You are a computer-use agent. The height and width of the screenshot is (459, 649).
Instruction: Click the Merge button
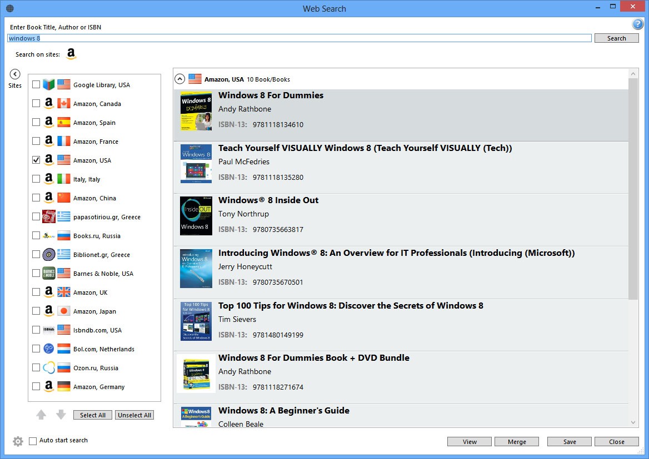517,442
